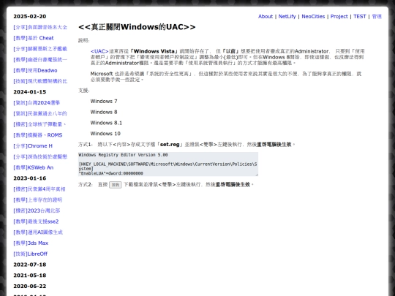Click the bold set.reg filename text
395x296 pixels.
point(170,145)
